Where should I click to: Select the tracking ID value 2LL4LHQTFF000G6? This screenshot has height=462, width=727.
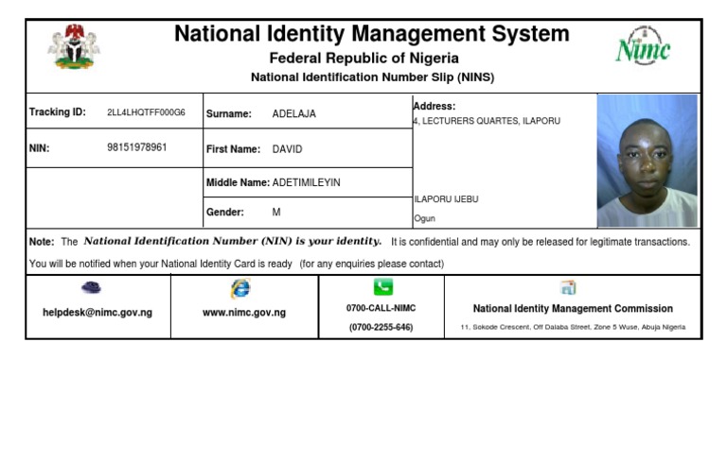pos(146,112)
